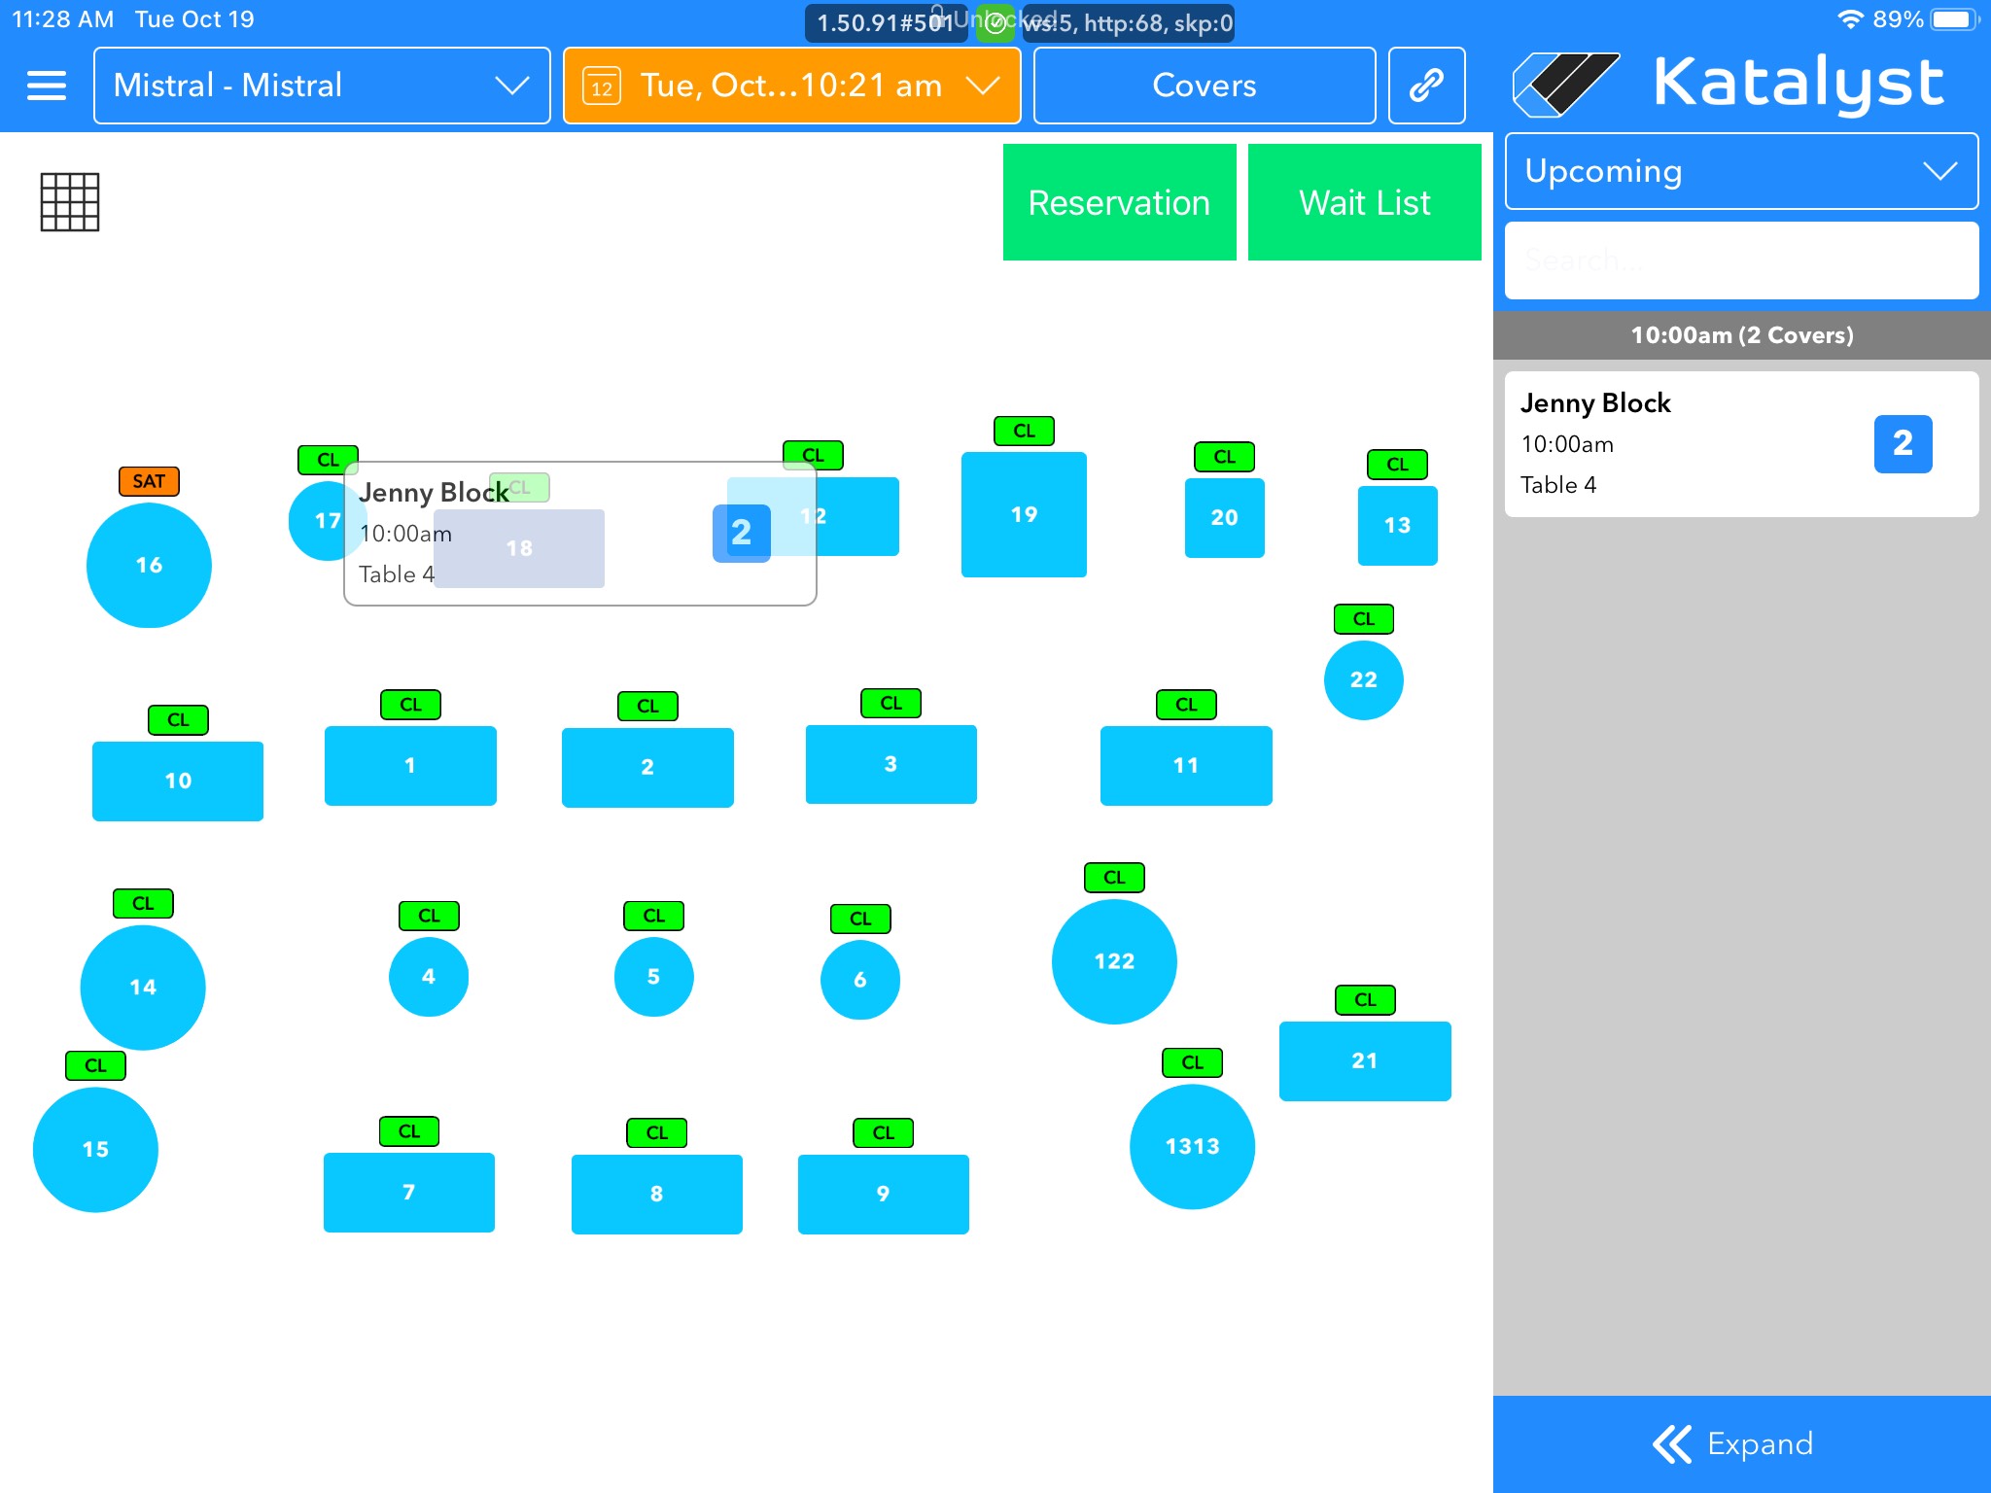Open the Mistral - Mistral location dropdown
1991x1493 pixels.
(x=322, y=86)
